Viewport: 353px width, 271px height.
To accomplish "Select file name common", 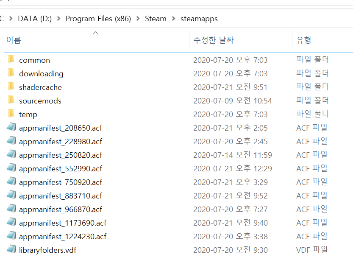I will [x=34, y=60].
